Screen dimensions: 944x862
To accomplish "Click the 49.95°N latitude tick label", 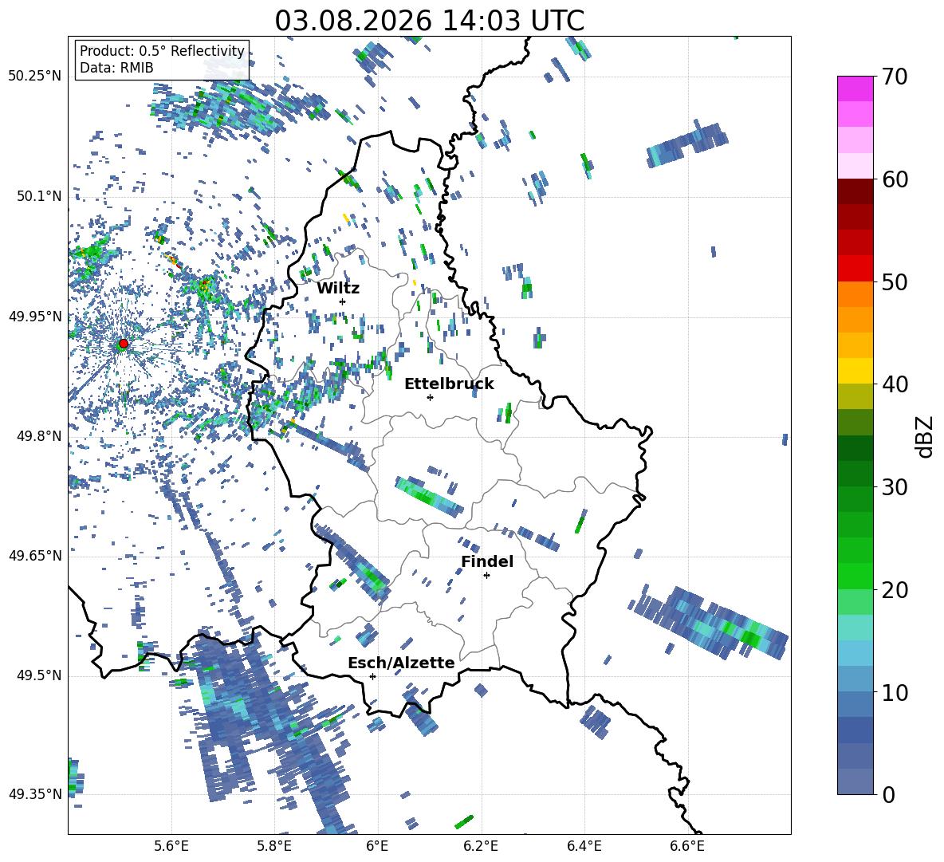I will (x=35, y=317).
